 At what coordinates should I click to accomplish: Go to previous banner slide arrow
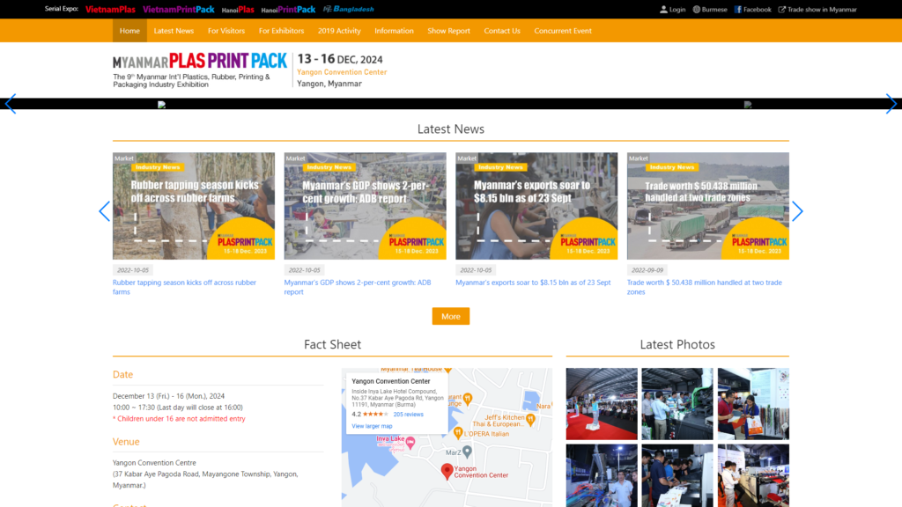11,104
